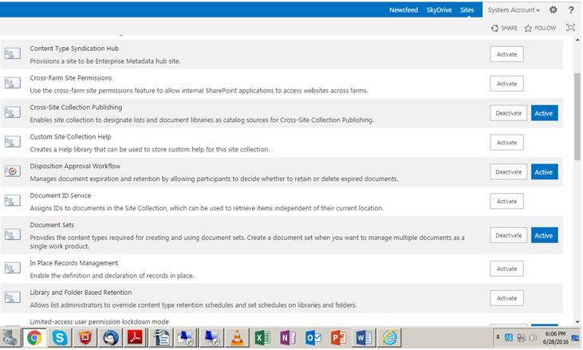Click the Cross-Site Collection Publishing feature icon
Image resolution: width=583 pixels, height=350 pixels.
pos(12,112)
